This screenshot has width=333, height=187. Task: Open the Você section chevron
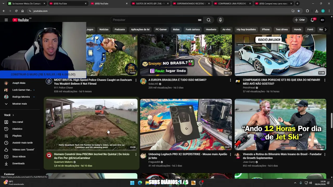(x=13, y=115)
